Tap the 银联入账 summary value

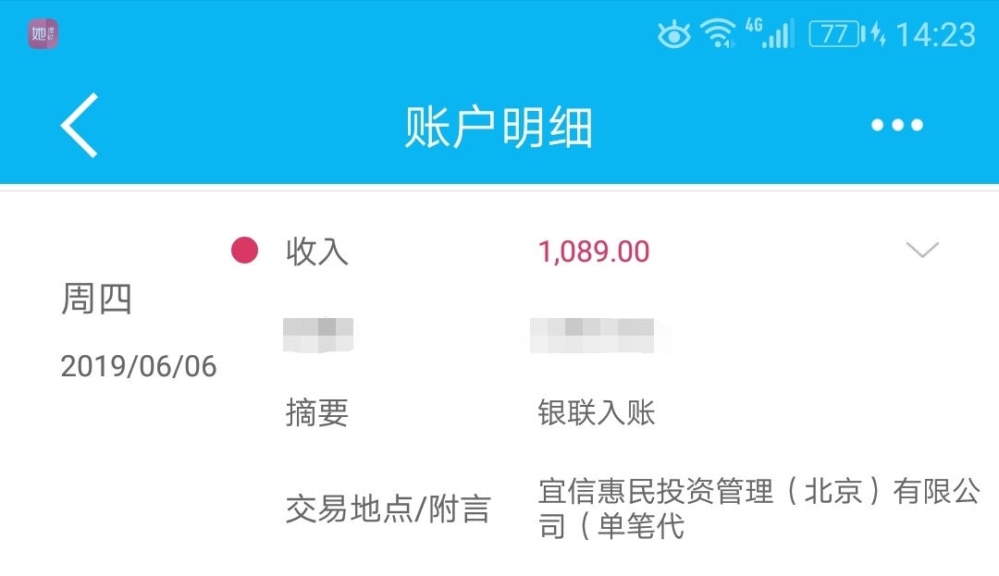tap(597, 412)
